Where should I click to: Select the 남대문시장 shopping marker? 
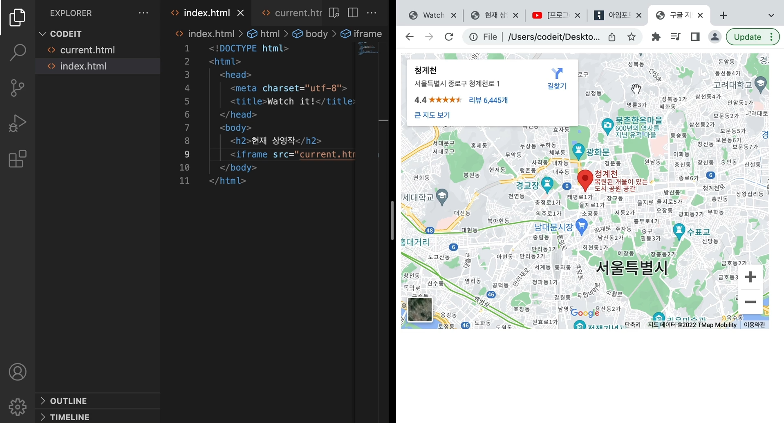[581, 226]
